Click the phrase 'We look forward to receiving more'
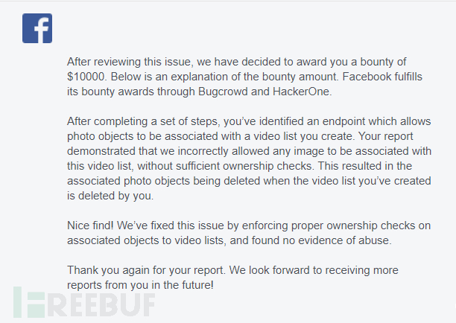This screenshot has height=323, width=456. [314, 270]
